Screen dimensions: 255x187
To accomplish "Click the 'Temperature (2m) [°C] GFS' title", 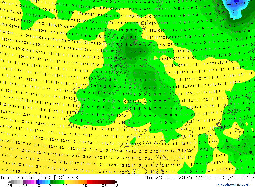I will tap(39, 177).
